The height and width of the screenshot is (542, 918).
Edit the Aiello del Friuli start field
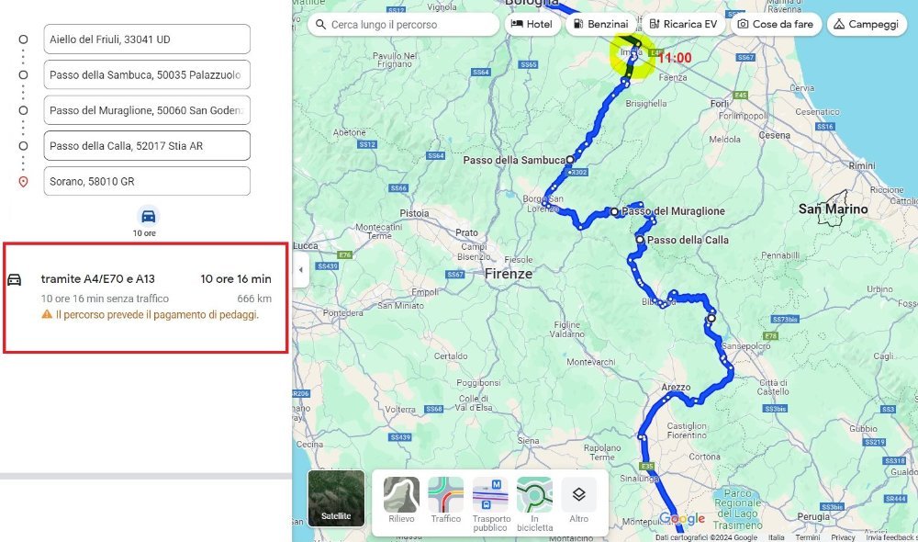pyautogui.click(x=147, y=40)
